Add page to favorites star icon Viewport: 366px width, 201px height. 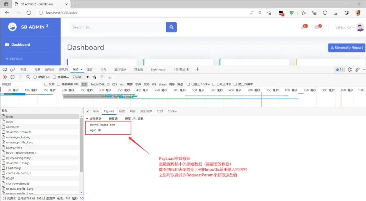coord(269,13)
